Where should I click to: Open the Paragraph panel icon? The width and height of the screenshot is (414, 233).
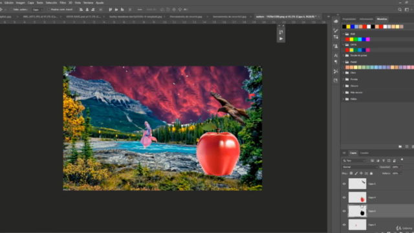336,62
